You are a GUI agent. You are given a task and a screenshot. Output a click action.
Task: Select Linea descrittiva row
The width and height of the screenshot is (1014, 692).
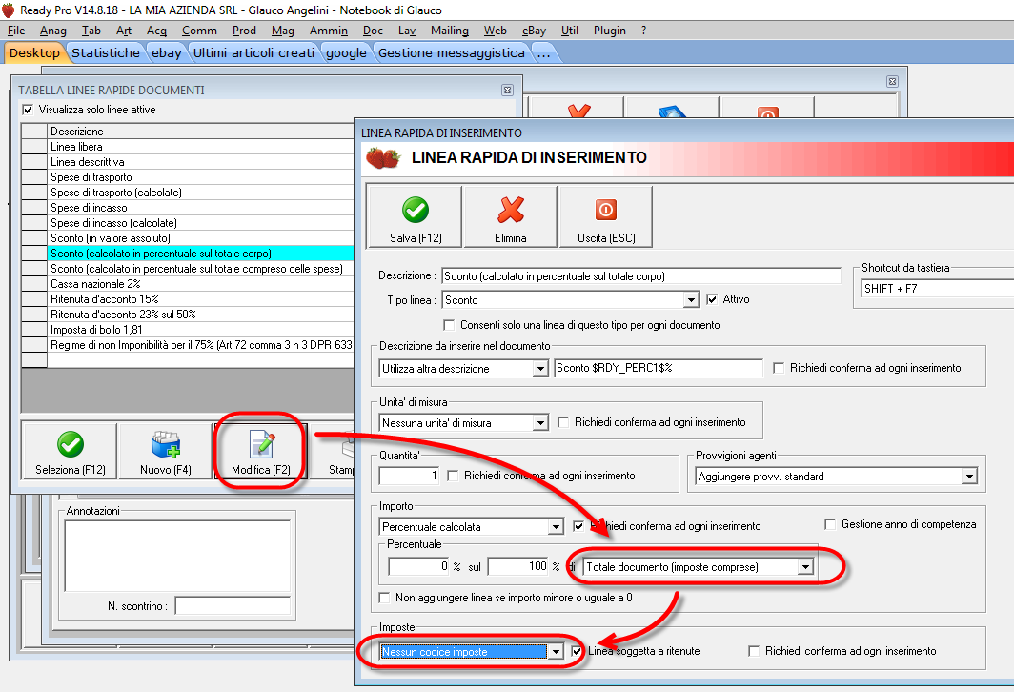[x=201, y=162]
